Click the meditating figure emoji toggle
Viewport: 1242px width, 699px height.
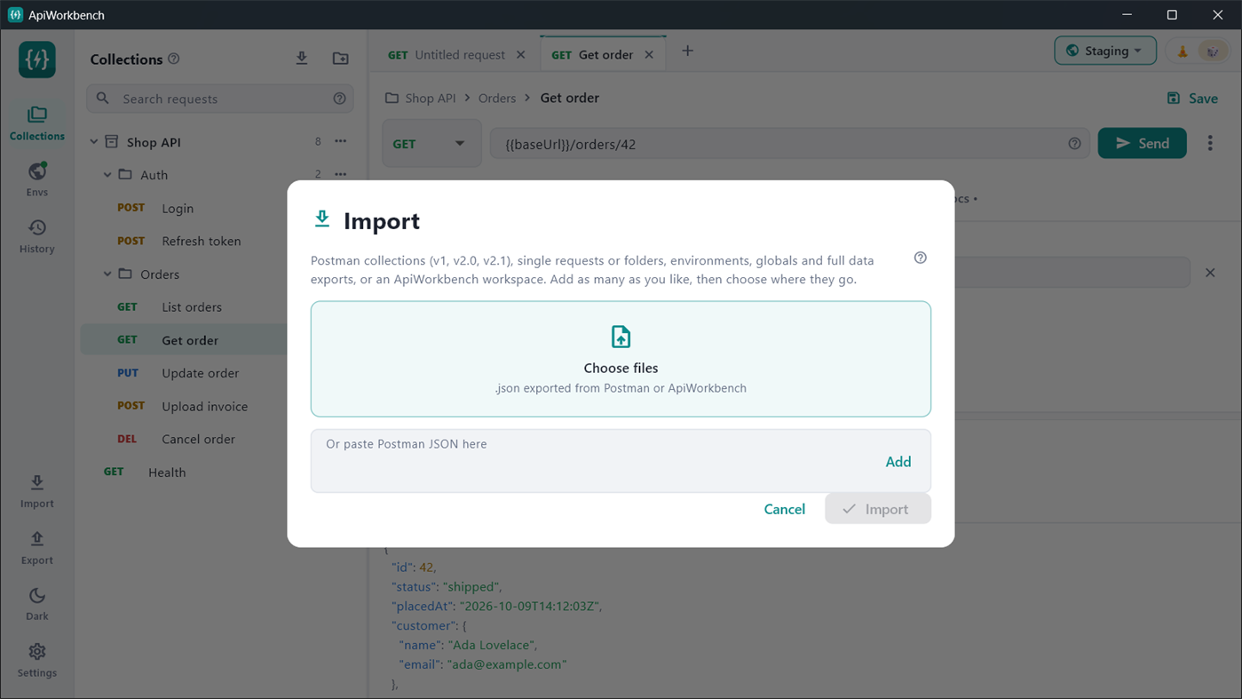tap(1183, 52)
